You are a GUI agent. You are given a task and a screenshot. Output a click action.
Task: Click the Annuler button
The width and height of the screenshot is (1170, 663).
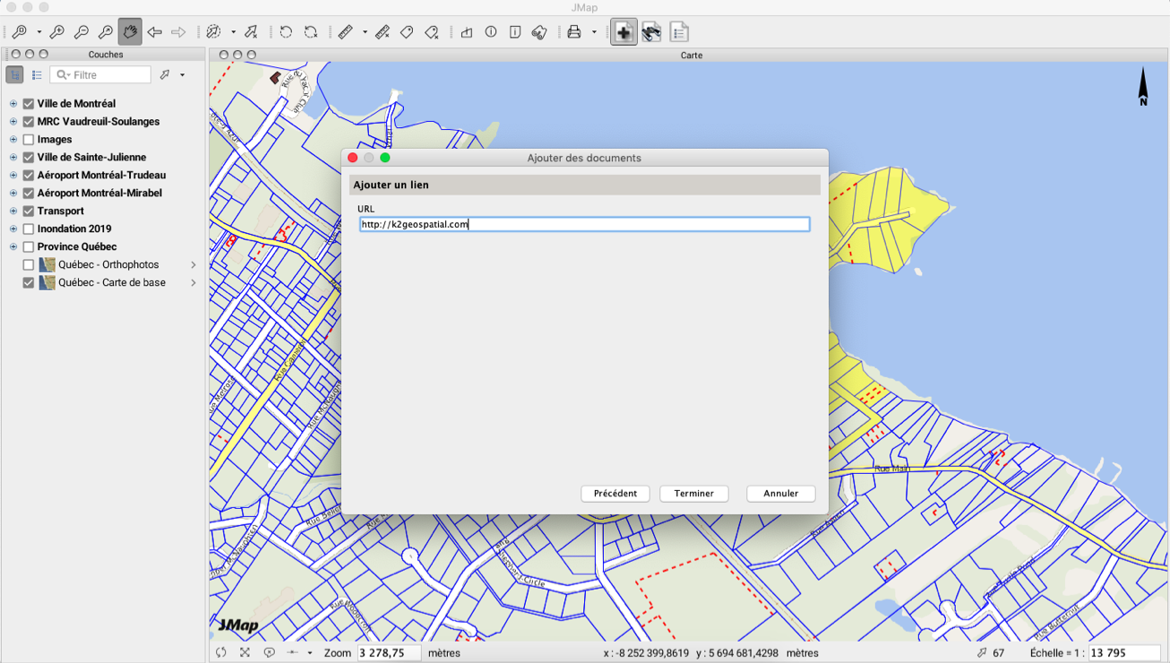[x=780, y=494]
